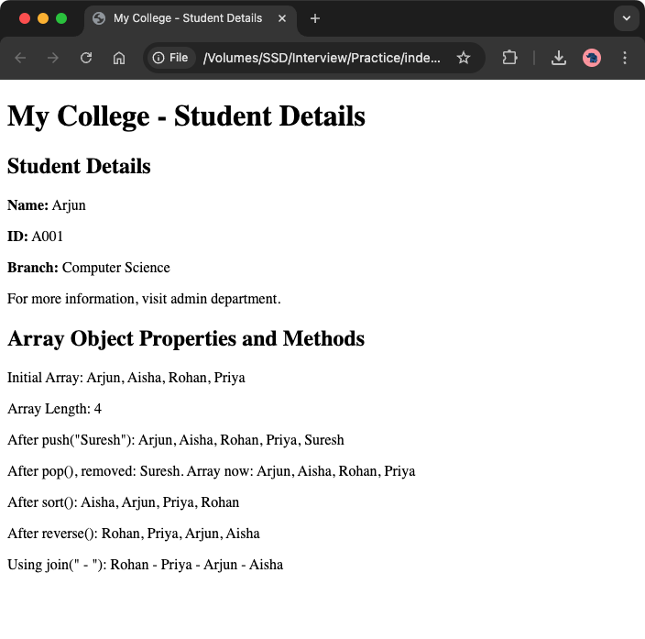Expand the tab search chevron
This screenshot has width=645, height=639.
(627, 18)
